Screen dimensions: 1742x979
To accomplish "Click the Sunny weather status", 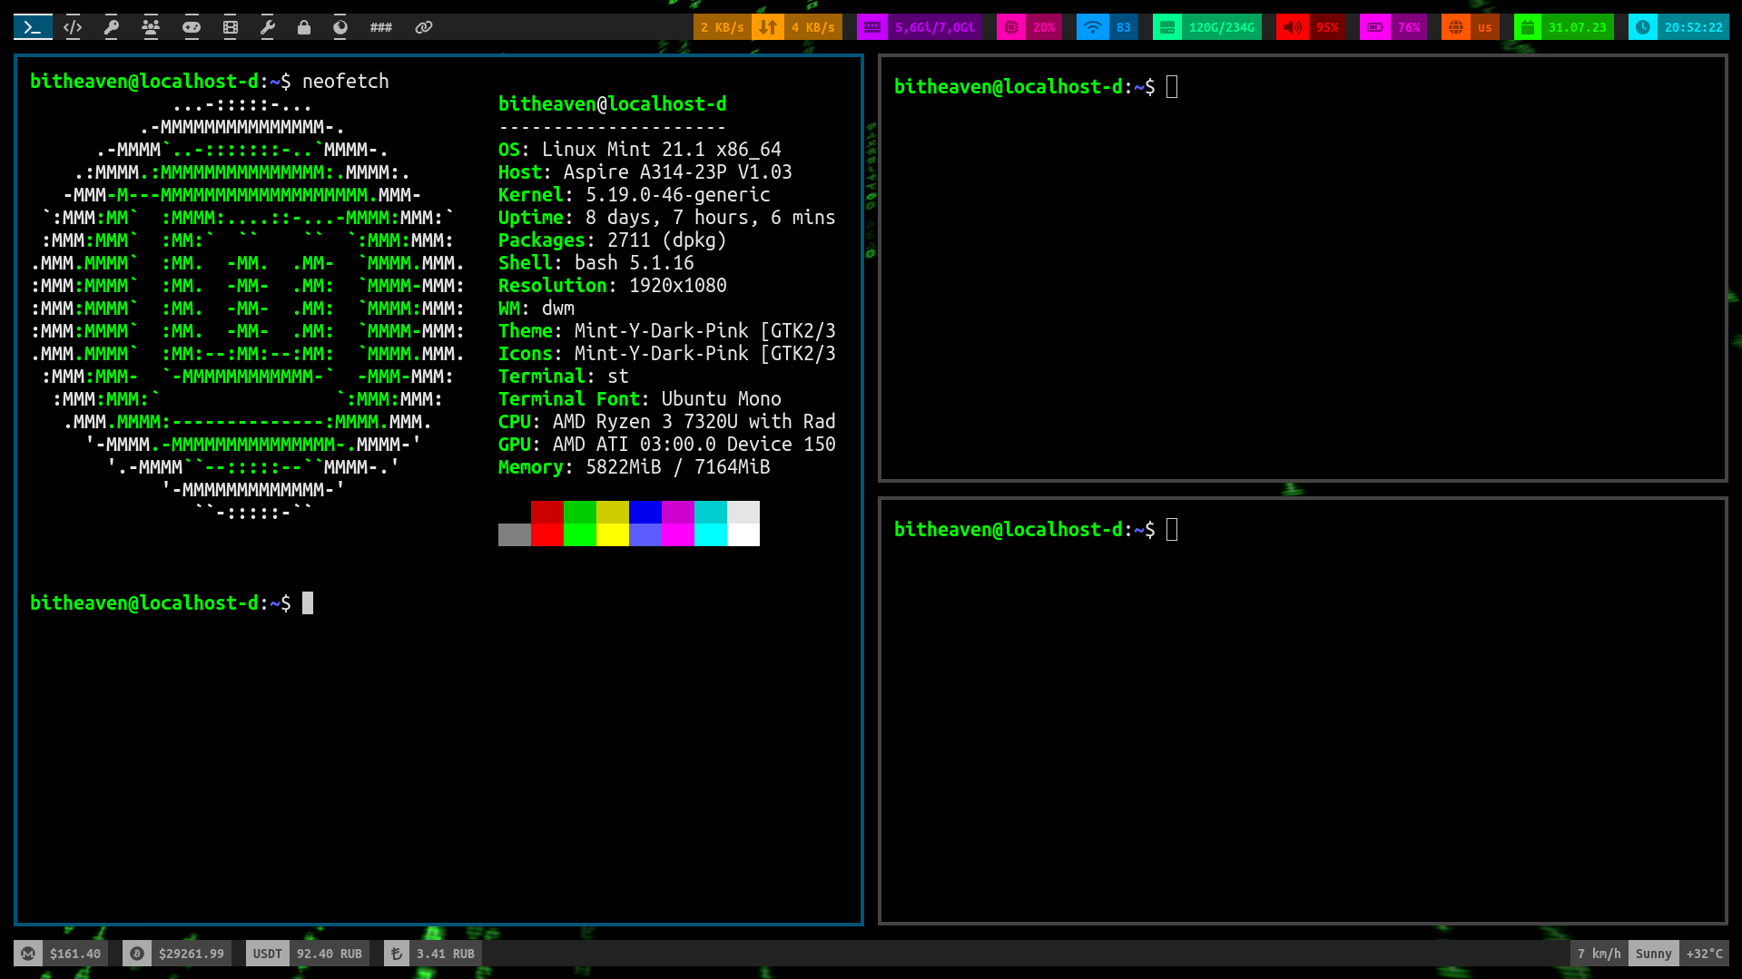I will pos(1654,954).
